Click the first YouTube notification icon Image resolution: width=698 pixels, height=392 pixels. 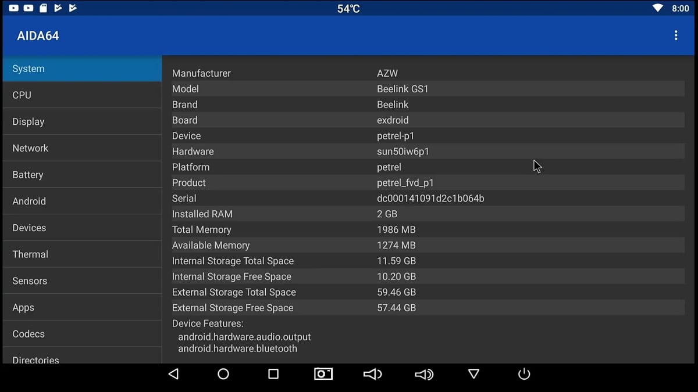click(13, 8)
